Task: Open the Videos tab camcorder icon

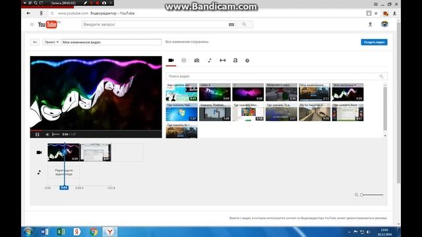Action: coord(171,60)
